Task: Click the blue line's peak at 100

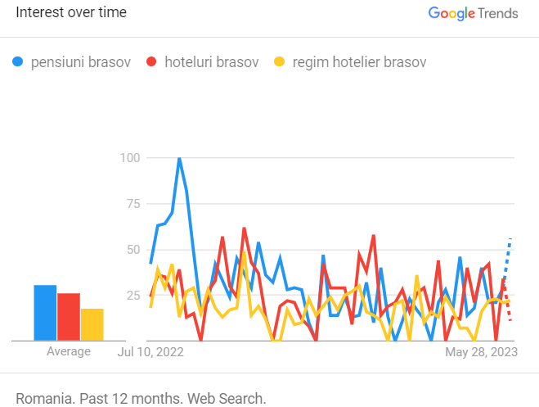Action: click(x=179, y=158)
